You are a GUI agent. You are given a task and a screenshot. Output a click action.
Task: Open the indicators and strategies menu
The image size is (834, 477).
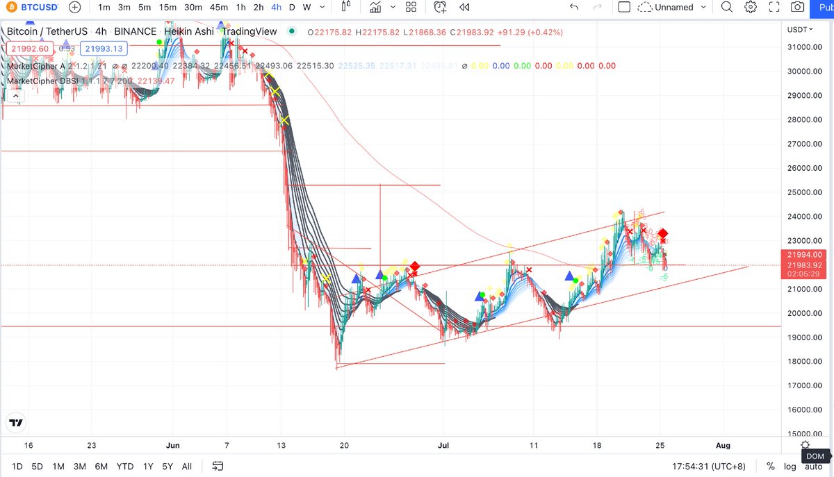[376, 7]
